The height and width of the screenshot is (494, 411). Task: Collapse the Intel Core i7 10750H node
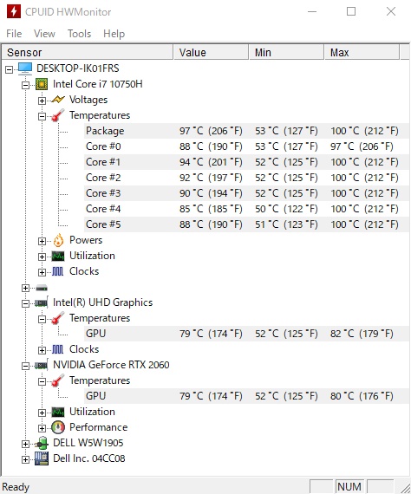(x=25, y=85)
